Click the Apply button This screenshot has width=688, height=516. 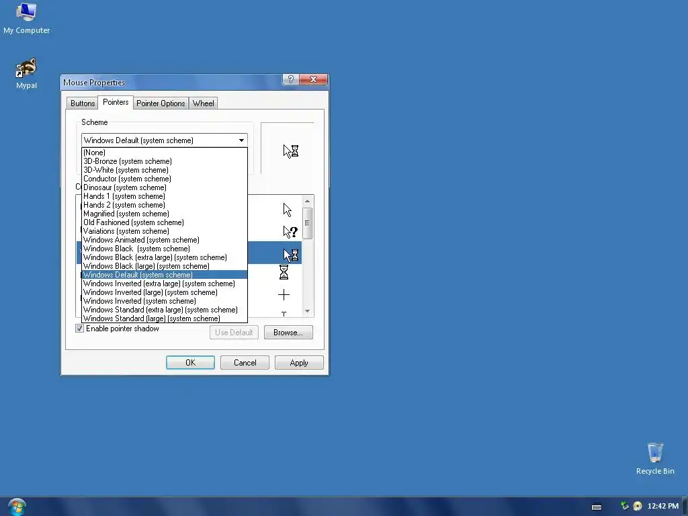[x=299, y=362]
